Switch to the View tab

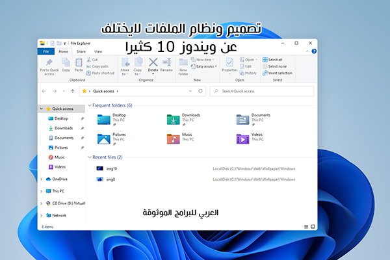pos(98,51)
